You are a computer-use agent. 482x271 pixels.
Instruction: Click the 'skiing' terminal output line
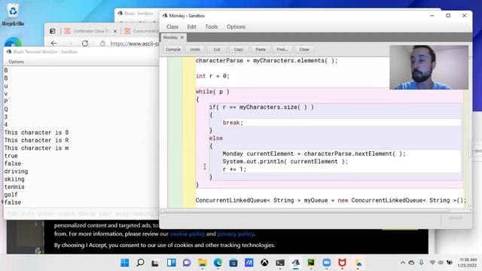pyautogui.click(x=14, y=179)
